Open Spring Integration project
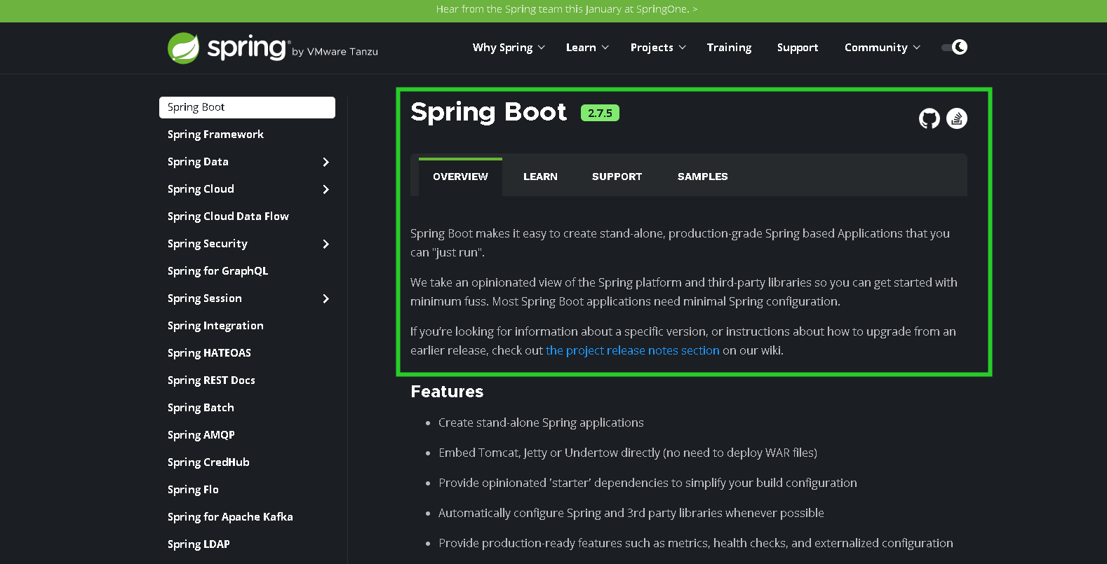Image resolution: width=1107 pixels, height=564 pixels. tap(215, 326)
